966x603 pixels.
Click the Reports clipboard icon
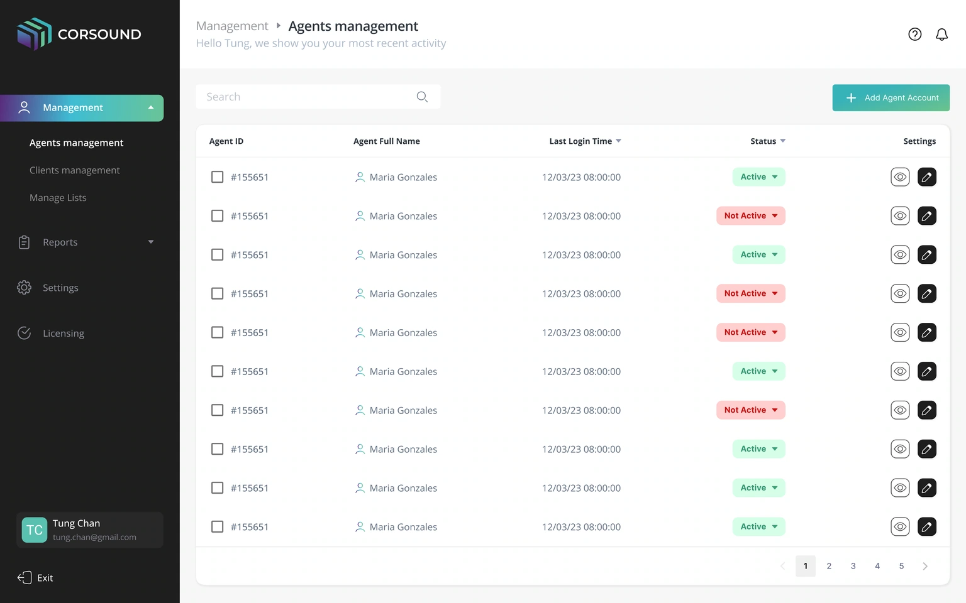point(24,242)
